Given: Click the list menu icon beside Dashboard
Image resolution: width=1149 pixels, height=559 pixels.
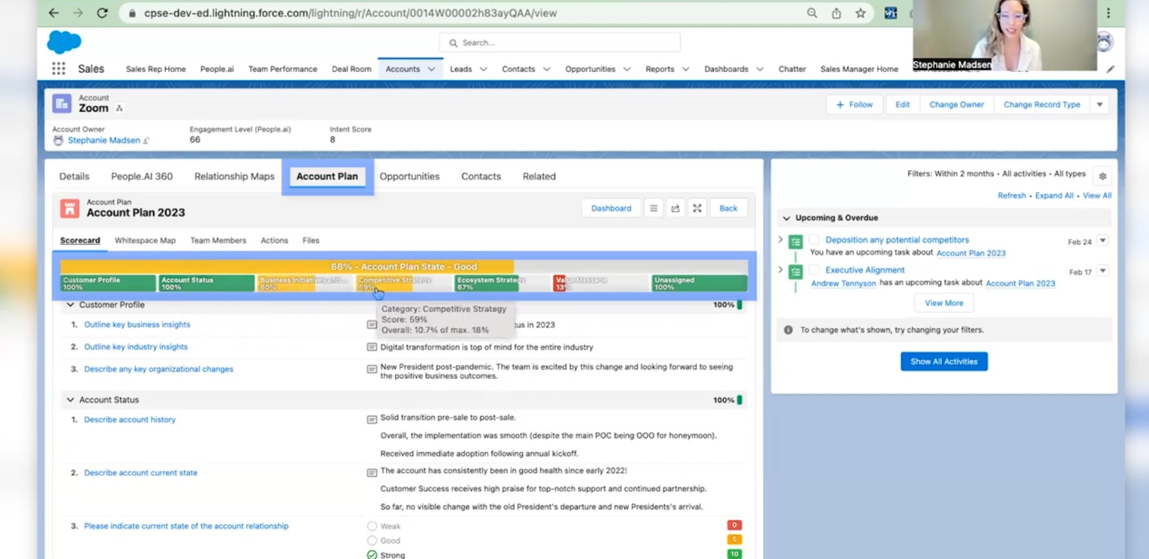Looking at the screenshot, I should click(x=653, y=208).
